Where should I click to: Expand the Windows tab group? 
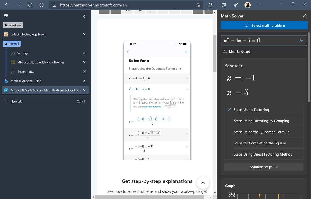coord(13,25)
